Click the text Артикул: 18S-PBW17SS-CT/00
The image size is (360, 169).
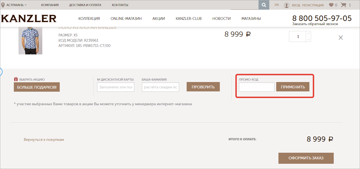click(84, 46)
